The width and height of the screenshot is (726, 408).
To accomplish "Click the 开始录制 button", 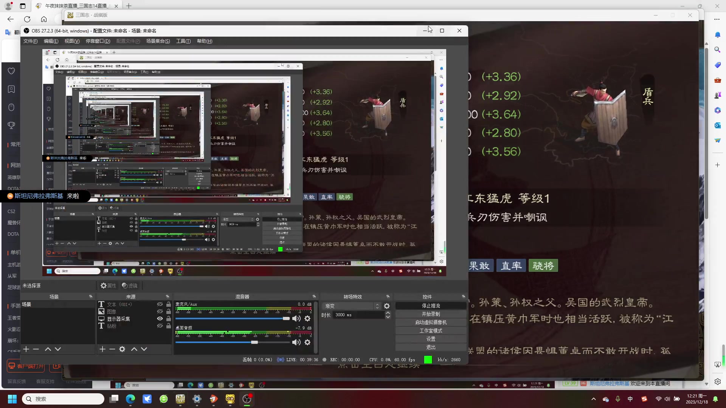I will click(x=431, y=314).
